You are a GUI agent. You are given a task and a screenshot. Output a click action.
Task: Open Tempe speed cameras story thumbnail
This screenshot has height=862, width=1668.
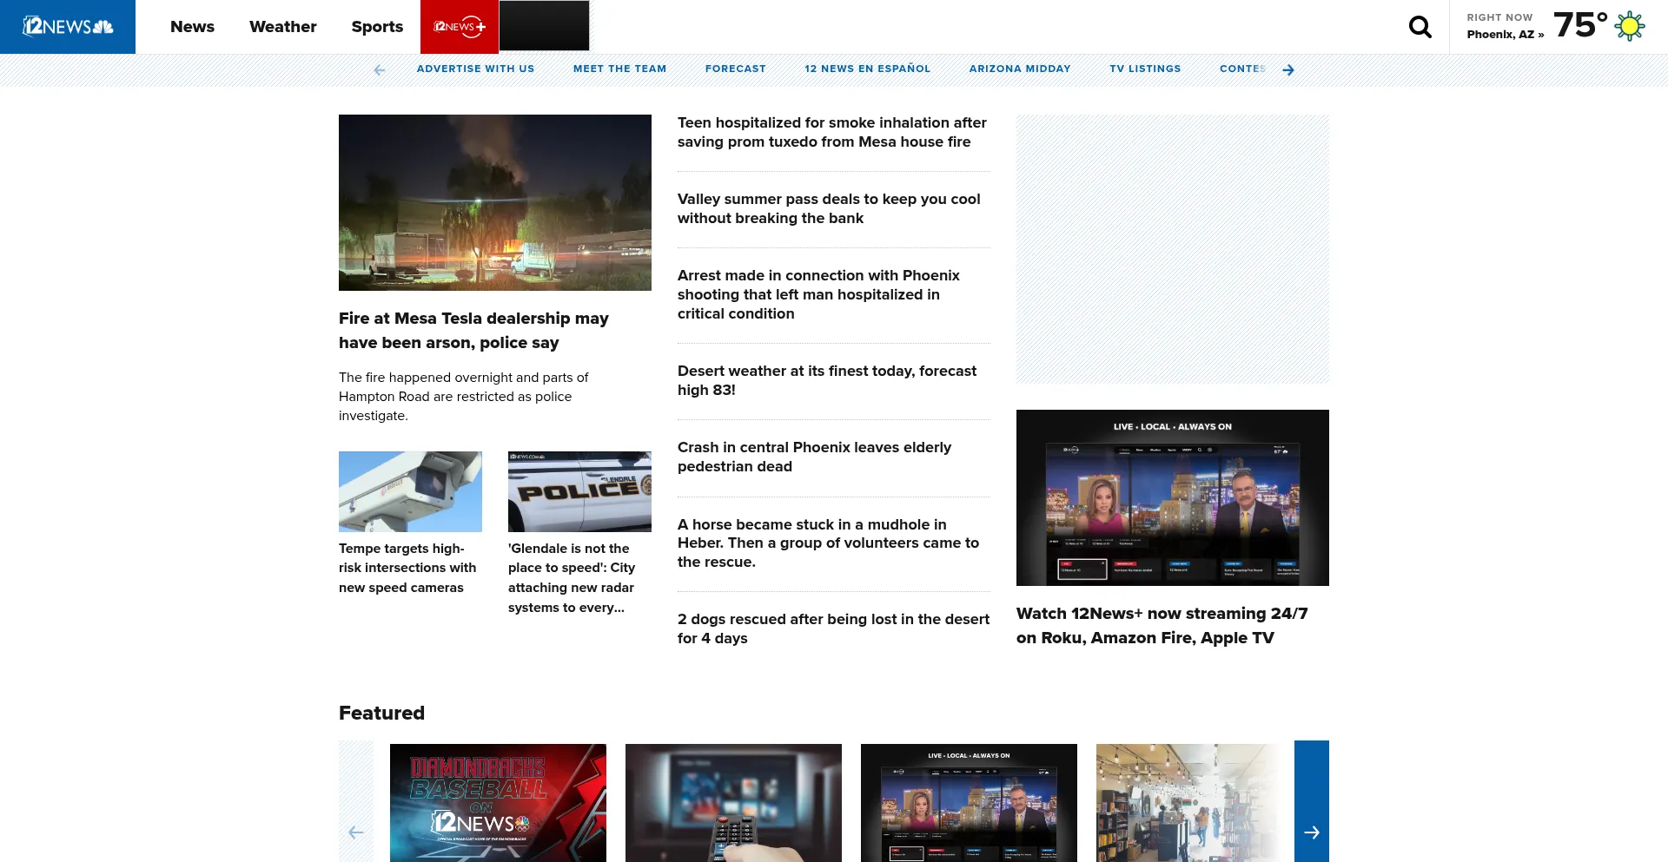(410, 491)
